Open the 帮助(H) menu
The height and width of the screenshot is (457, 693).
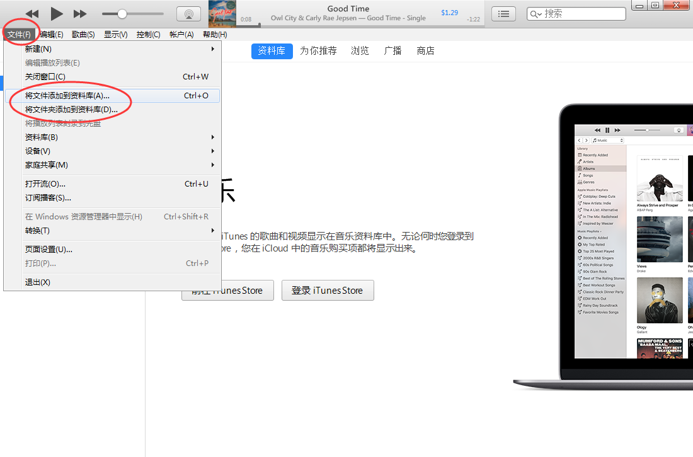(x=215, y=34)
